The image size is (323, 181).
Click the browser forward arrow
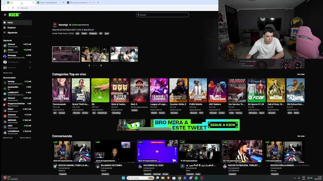pyautogui.click(x=8, y=8)
